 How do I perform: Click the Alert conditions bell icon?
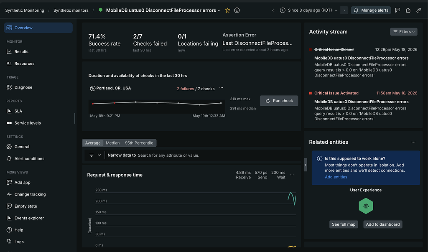pyautogui.click(x=9, y=159)
